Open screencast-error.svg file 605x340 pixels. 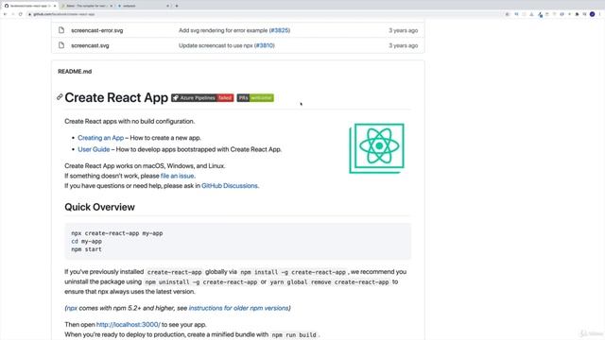pyautogui.click(x=96, y=30)
